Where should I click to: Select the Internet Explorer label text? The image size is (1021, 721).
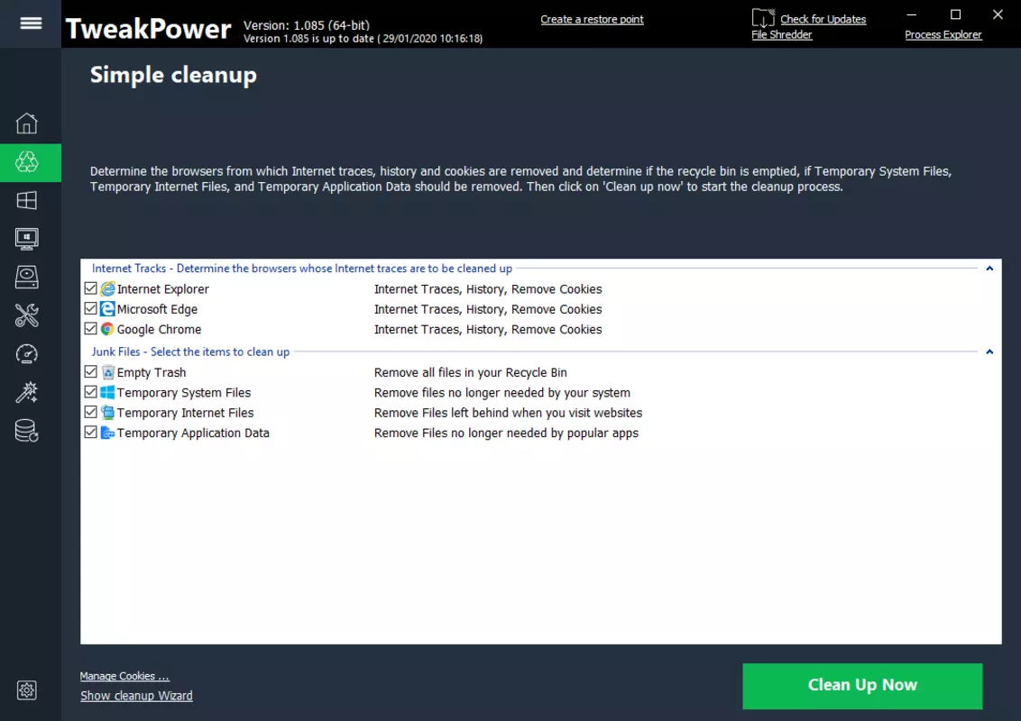(x=162, y=289)
